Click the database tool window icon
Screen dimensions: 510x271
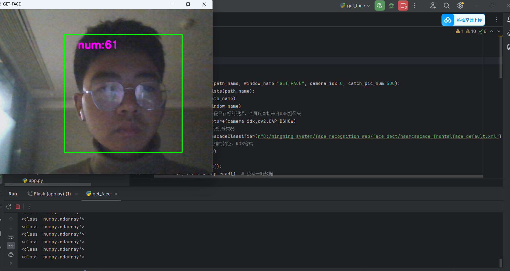509,47
